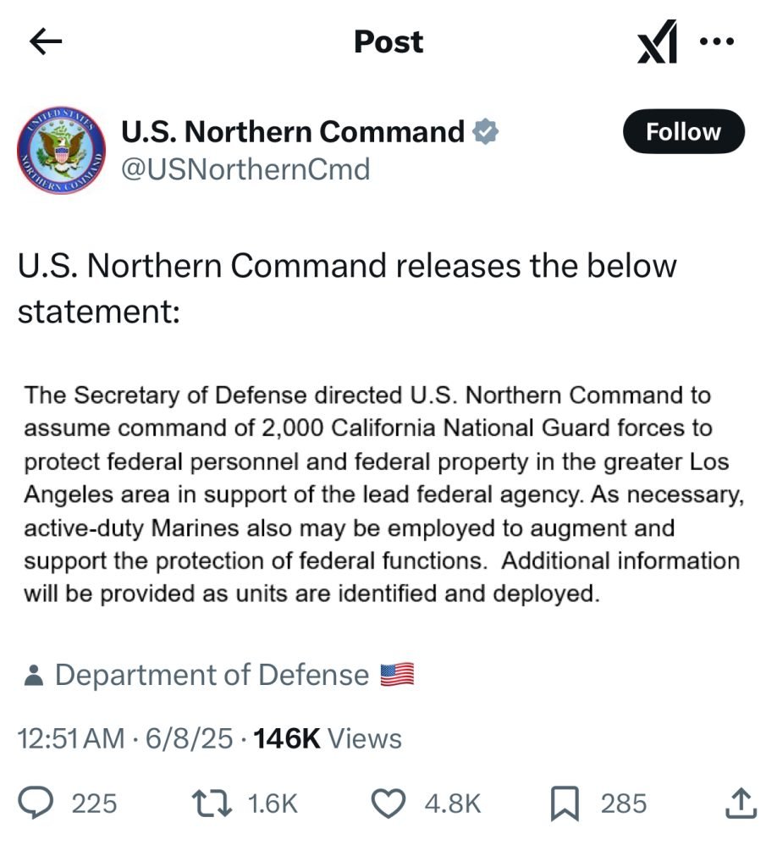Tap the 12:51 AM 6/8/25 timestamp

click(125, 738)
